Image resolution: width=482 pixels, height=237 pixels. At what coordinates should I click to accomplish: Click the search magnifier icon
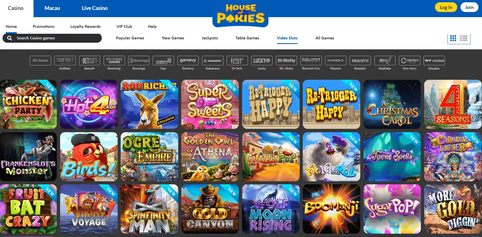click(10, 38)
